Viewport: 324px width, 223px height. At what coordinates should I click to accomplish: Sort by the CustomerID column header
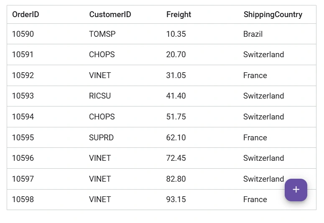pyautogui.click(x=110, y=15)
